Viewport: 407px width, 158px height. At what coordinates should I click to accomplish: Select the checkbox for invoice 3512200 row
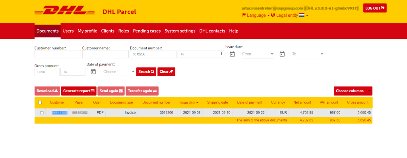pos(42,113)
